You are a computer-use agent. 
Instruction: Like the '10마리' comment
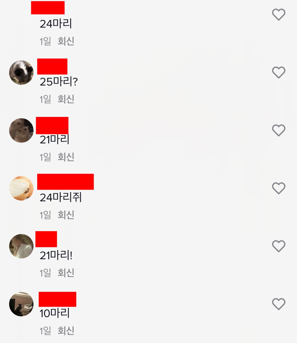click(x=279, y=304)
